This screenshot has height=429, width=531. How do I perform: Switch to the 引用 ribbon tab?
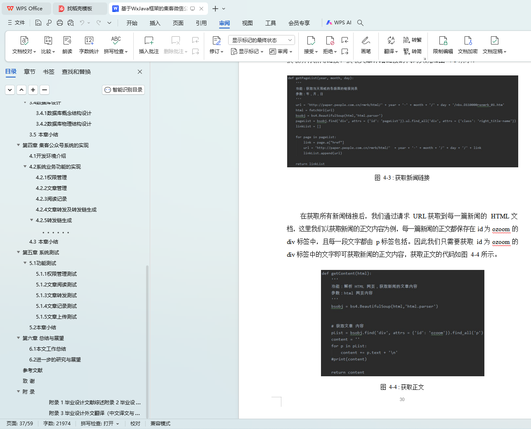201,23
